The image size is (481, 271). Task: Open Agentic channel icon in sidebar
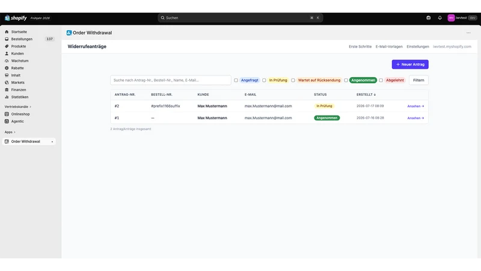click(7, 122)
